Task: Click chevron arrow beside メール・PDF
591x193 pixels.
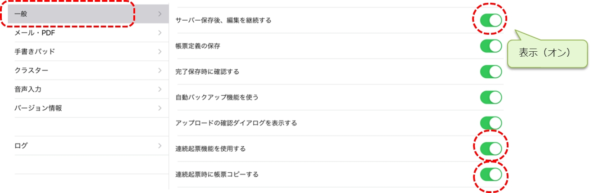Action: tap(160, 33)
